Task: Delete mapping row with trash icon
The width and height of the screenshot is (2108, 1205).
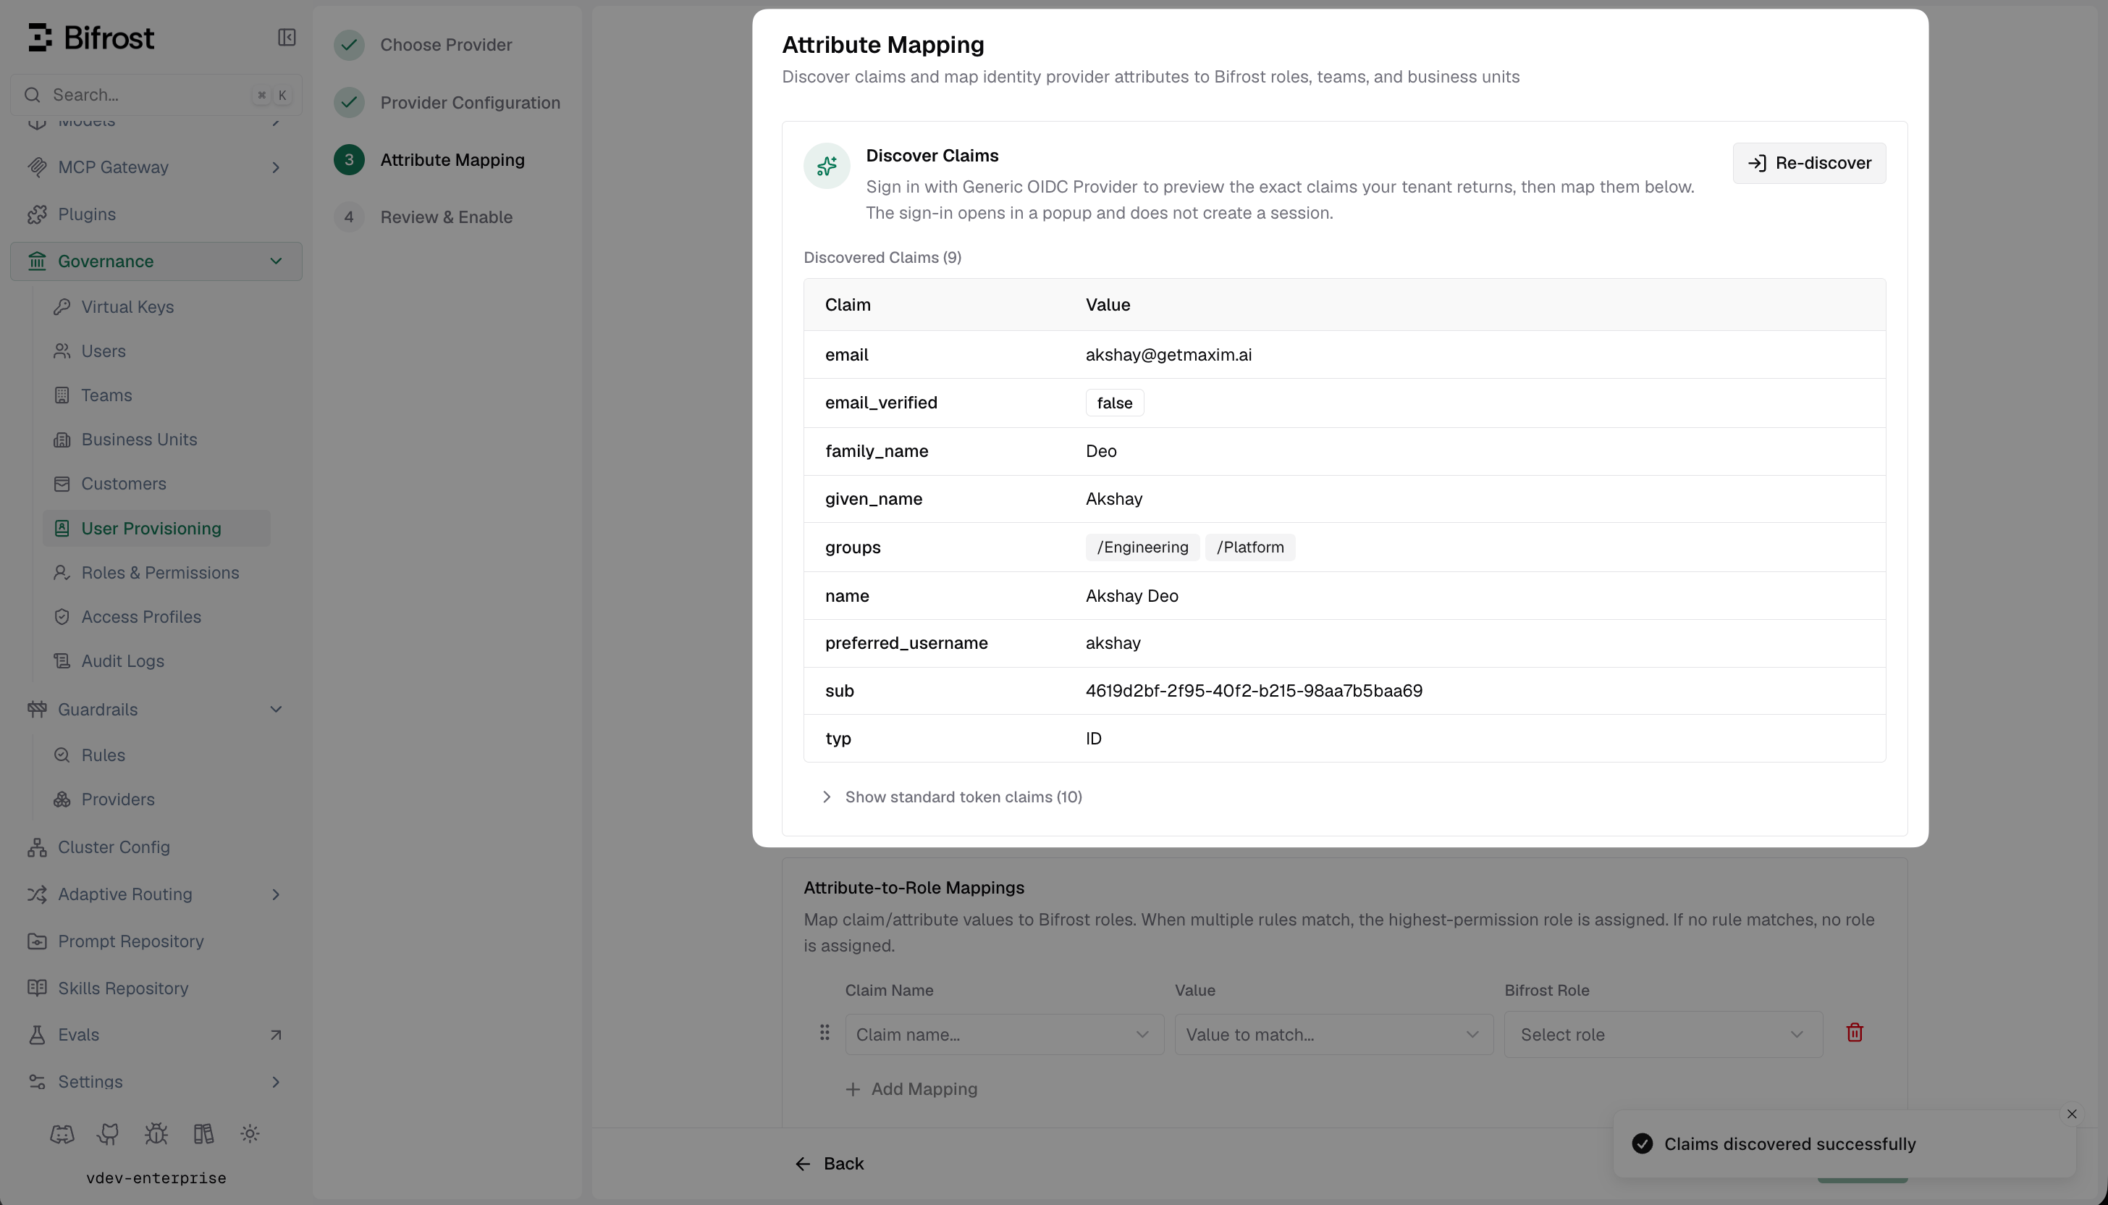Action: (x=1855, y=1033)
